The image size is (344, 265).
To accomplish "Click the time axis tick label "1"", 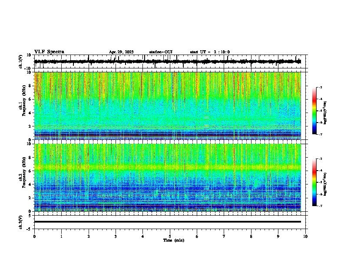I will [61, 236].
